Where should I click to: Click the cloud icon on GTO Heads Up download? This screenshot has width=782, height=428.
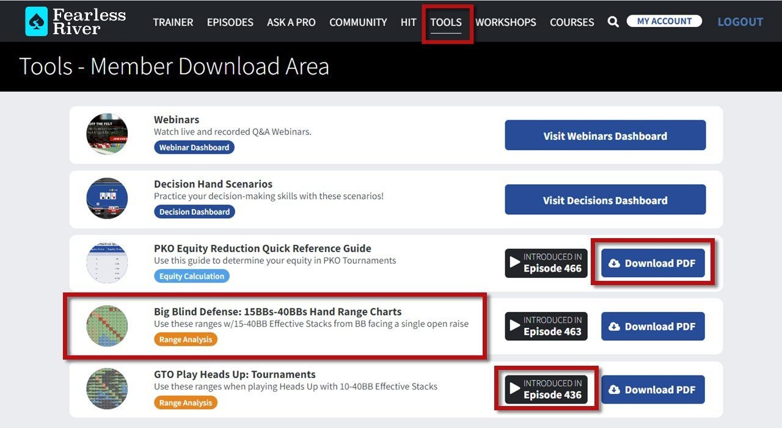615,389
